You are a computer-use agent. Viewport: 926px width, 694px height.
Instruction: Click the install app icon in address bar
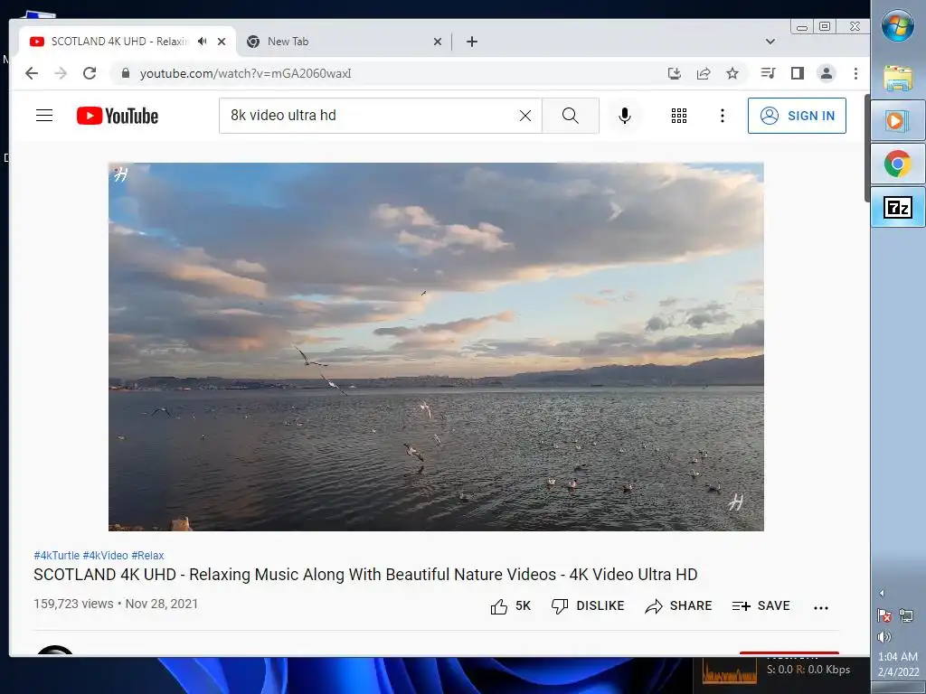[x=674, y=73]
